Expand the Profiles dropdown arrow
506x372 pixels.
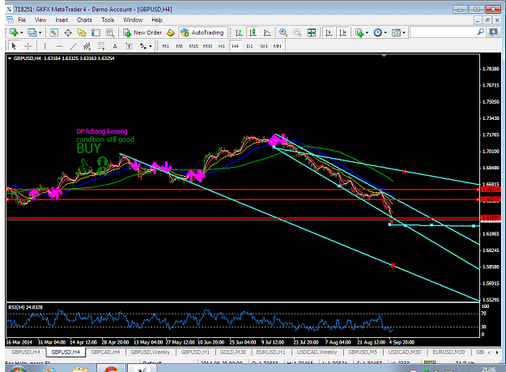tap(40, 32)
